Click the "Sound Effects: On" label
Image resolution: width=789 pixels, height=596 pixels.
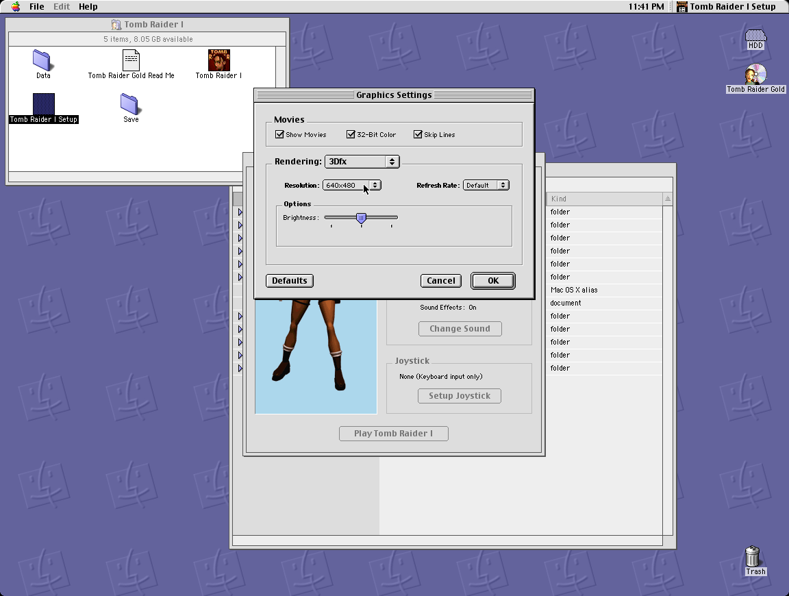coord(448,308)
